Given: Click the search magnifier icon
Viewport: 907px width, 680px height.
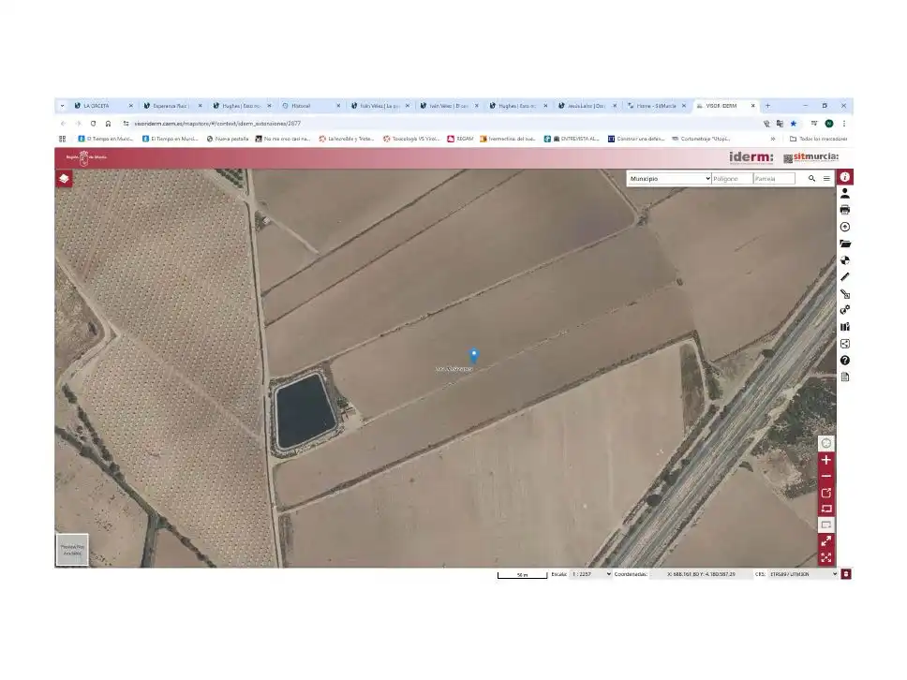Looking at the screenshot, I should (x=811, y=179).
